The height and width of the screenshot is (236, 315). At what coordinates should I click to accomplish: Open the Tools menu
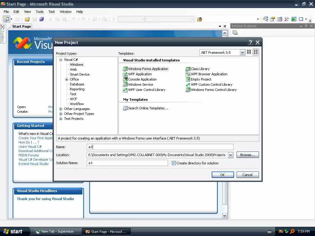click(40, 12)
